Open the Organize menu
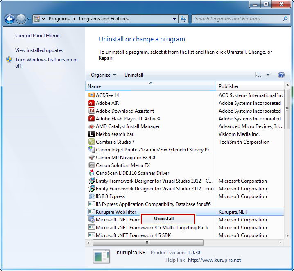 pyautogui.click(x=104, y=75)
